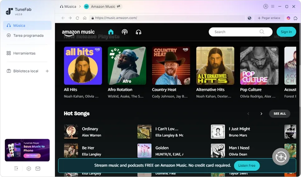Open the Alternative Hits playlist cover
The image size is (301, 177).
(215, 66)
